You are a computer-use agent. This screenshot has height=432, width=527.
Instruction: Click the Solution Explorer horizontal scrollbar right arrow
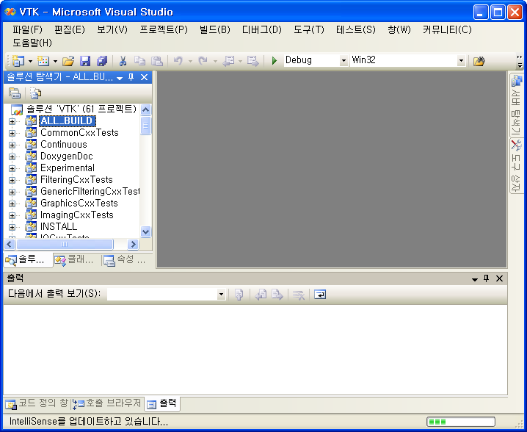[133, 244]
